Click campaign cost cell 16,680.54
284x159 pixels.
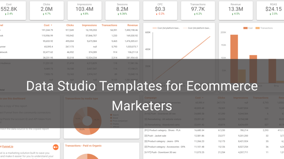tap(199, 130)
